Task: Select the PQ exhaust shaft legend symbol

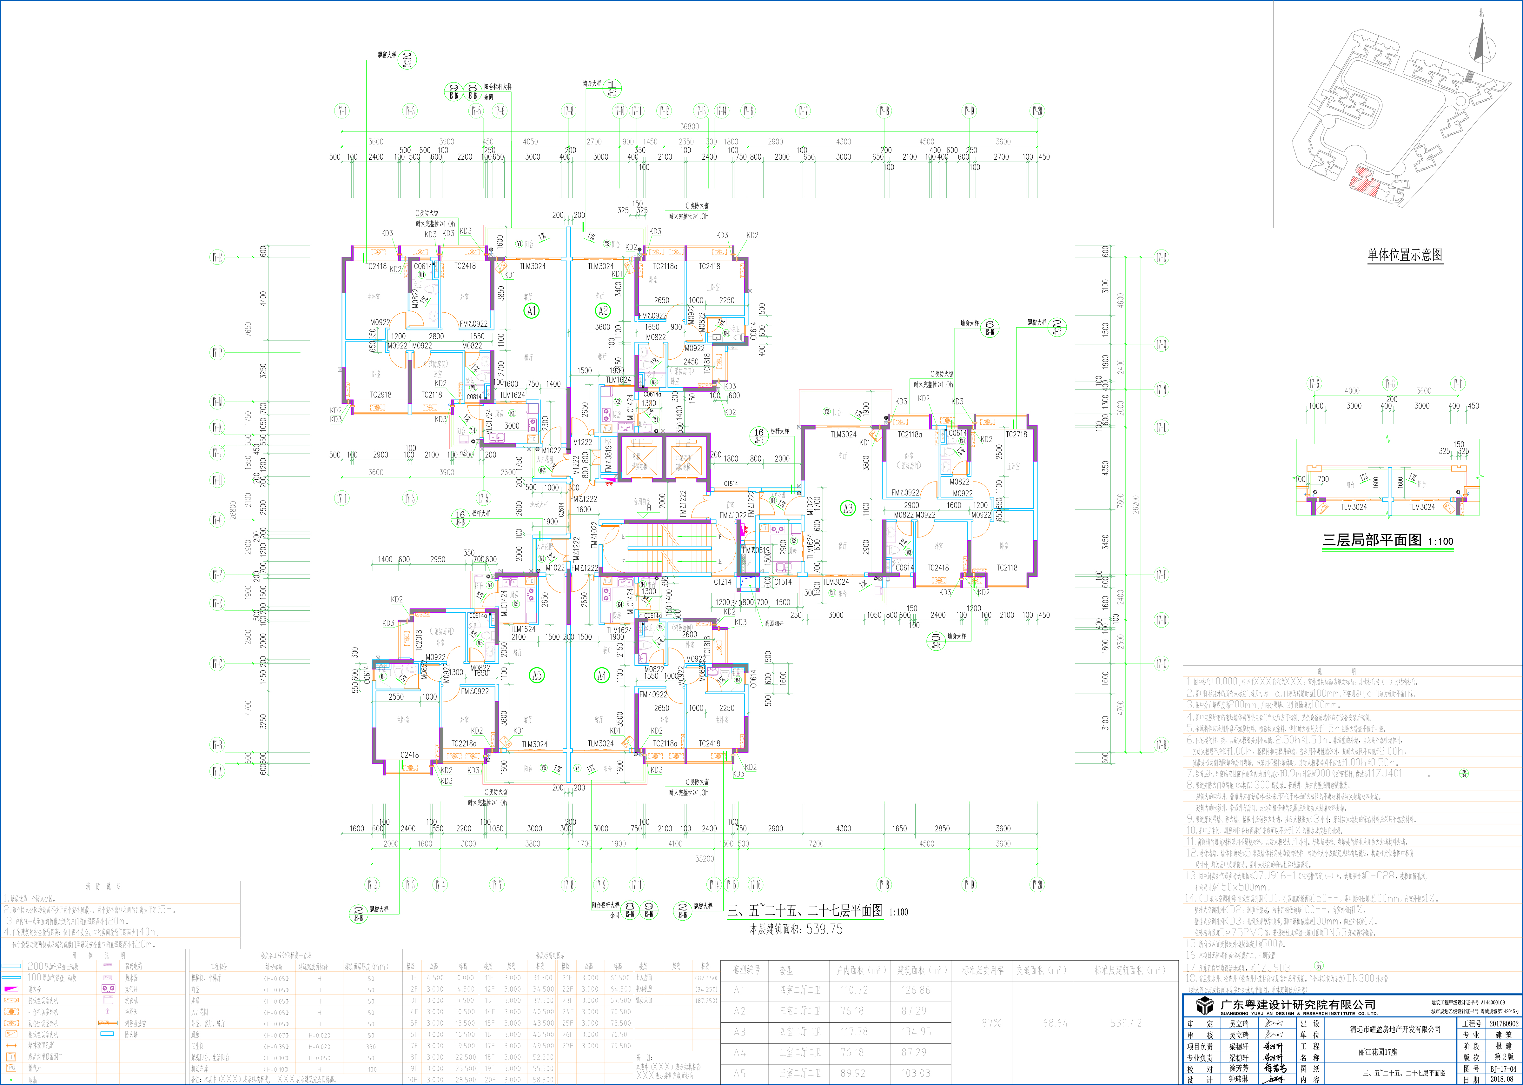Action: click(x=11, y=1068)
